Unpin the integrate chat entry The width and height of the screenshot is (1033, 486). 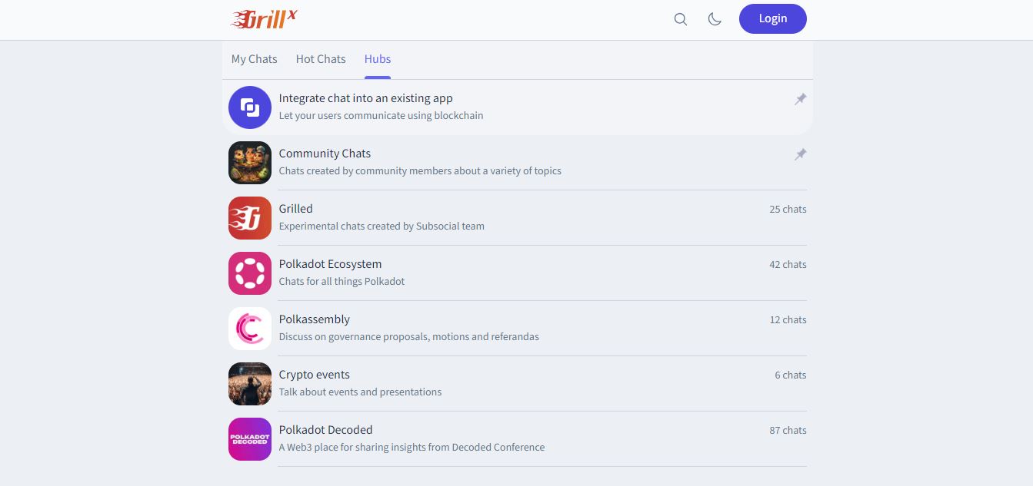tap(800, 99)
